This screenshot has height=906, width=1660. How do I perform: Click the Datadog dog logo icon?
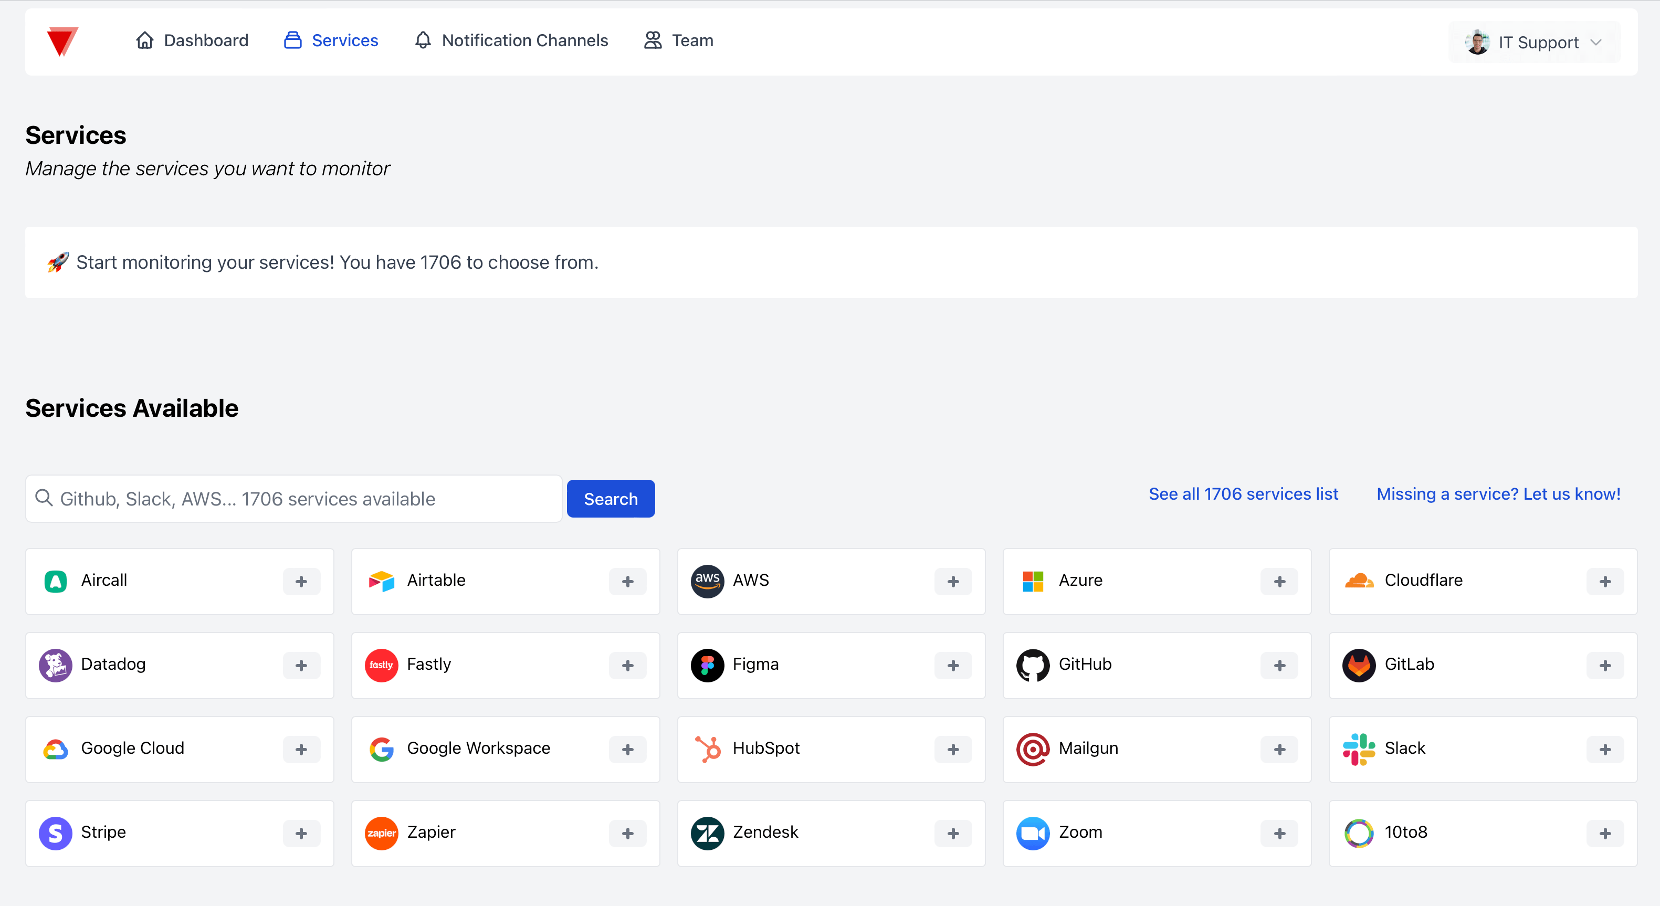tap(56, 665)
